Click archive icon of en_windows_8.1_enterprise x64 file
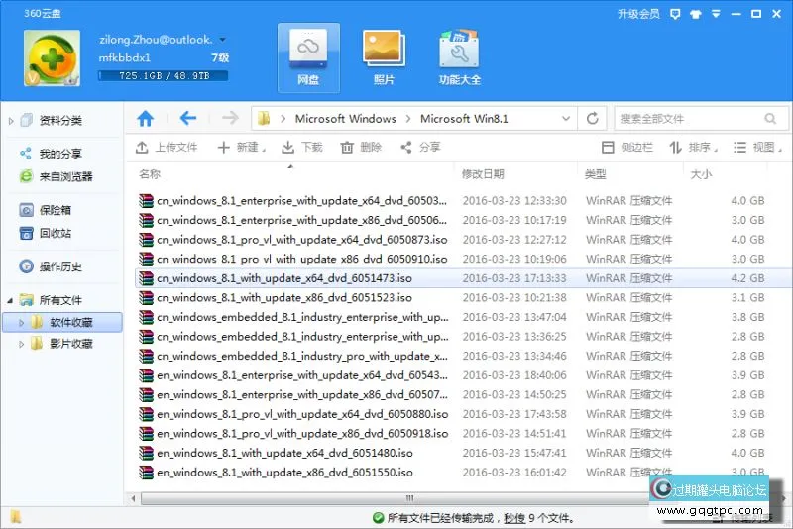Viewport: 793px width, 529px height. (146, 375)
